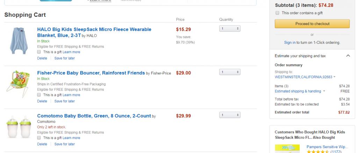Screen dimensions: 358x153
Task: Delete the HALO SleepSack from cart
Action: coord(42,58)
